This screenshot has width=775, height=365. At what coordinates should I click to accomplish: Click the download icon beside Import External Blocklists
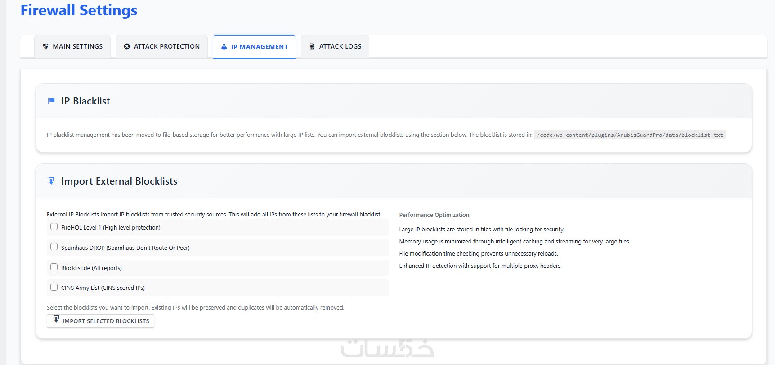point(51,181)
